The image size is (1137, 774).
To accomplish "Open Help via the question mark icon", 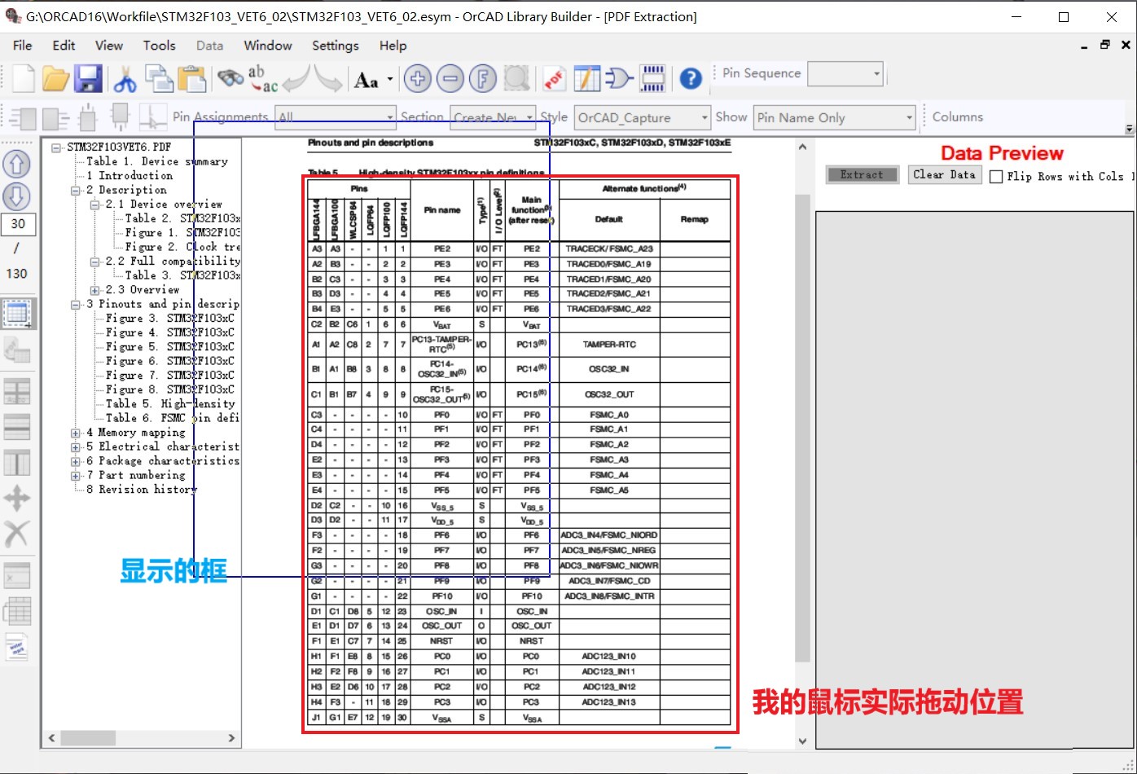I will [x=689, y=78].
